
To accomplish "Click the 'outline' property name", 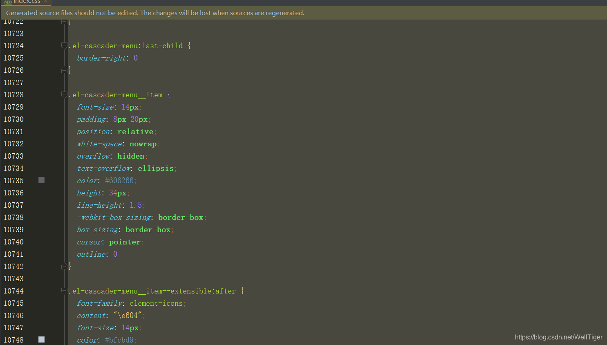I will click(x=91, y=254).
